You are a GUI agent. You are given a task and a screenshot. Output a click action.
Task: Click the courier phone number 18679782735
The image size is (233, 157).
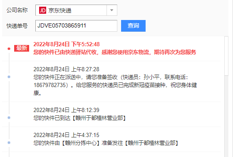[50, 85]
